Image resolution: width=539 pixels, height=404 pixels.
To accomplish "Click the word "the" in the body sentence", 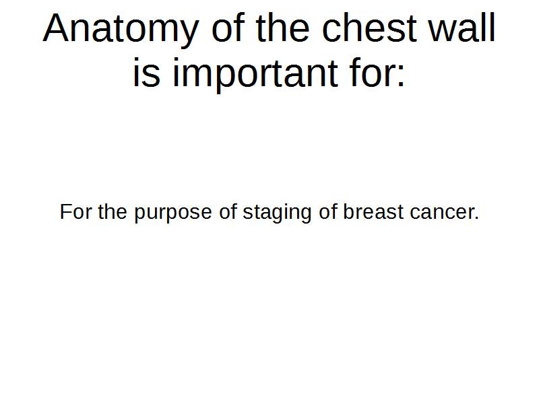I will [113, 212].
